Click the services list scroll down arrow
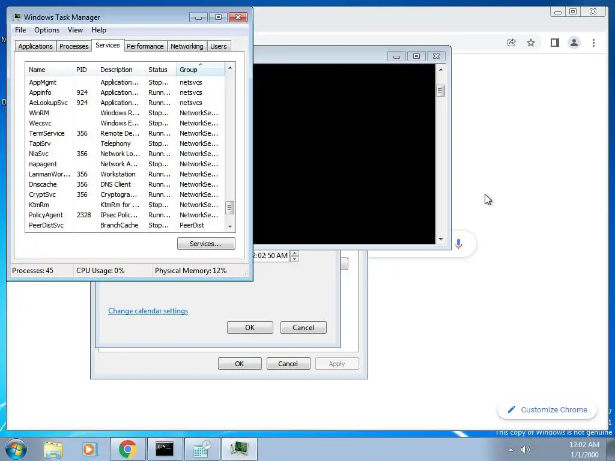 tap(230, 226)
